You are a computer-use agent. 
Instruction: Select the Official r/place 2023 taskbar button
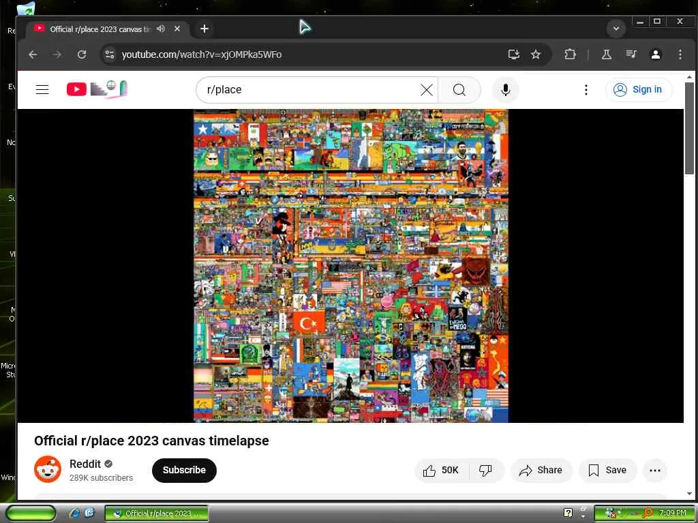tap(157, 513)
